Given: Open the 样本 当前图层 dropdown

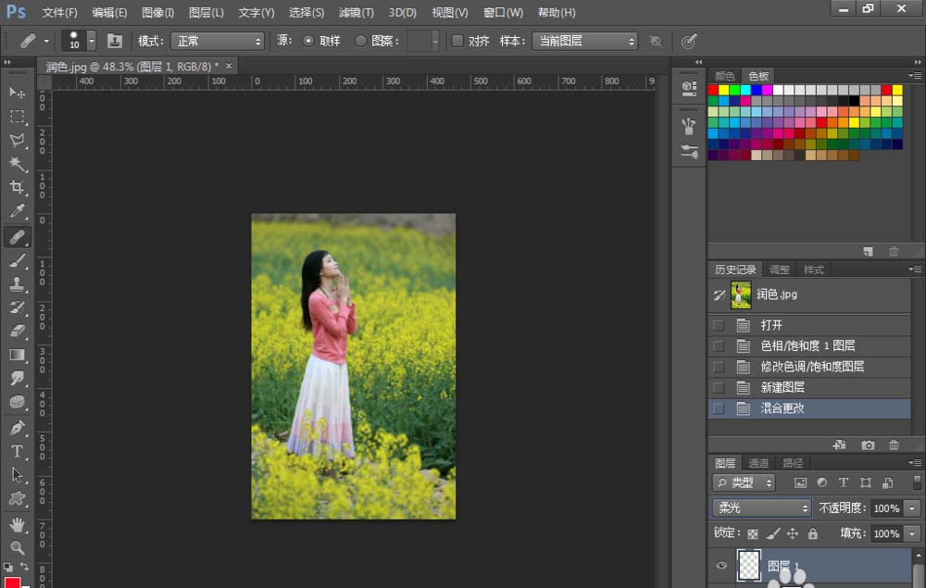Looking at the screenshot, I should 585,42.
